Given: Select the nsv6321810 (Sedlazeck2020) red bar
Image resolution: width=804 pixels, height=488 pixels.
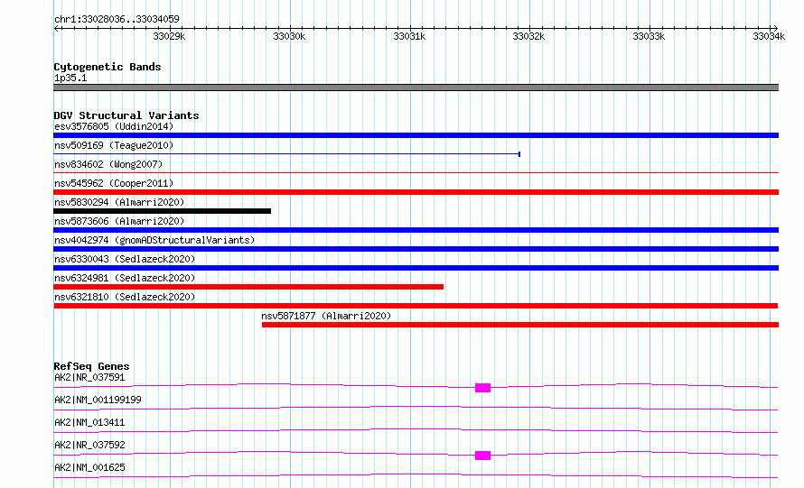Looking at the screenshot, I should point(416,306).
